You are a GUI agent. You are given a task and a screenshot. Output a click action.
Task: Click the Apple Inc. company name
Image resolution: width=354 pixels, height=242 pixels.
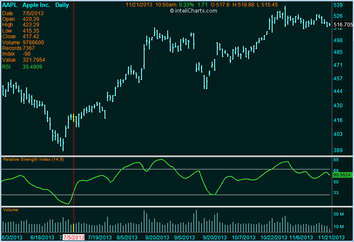36,5
